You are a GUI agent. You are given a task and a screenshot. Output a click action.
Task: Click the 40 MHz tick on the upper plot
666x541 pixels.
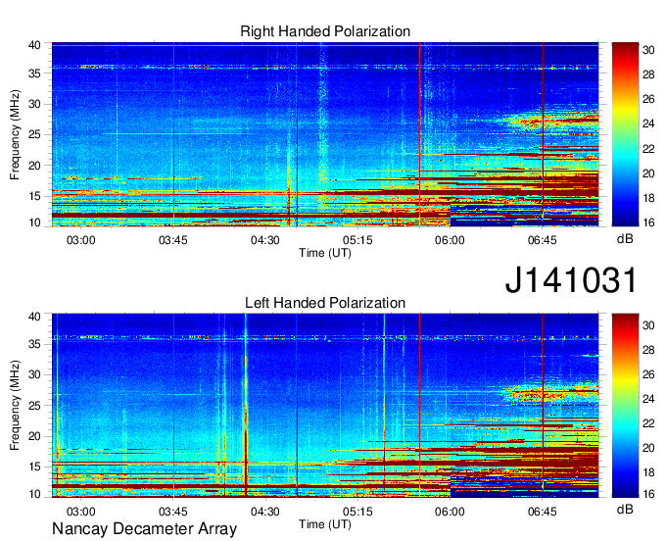[x=34, y=45]
